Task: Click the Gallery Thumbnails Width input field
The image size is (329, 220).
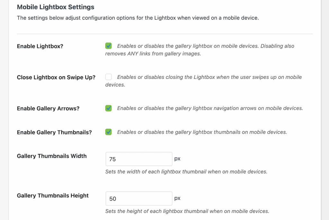Action: (x=139, y=159)
